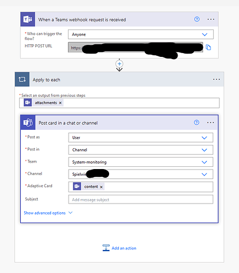Open the Post card action ellipsis menu
This screenshot has width=239, height=273.
pos(210,123)
